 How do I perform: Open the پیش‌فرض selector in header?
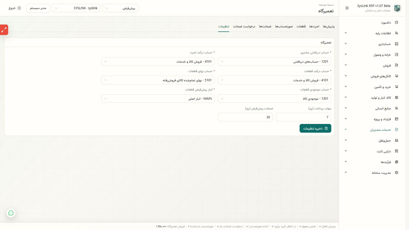120,8
